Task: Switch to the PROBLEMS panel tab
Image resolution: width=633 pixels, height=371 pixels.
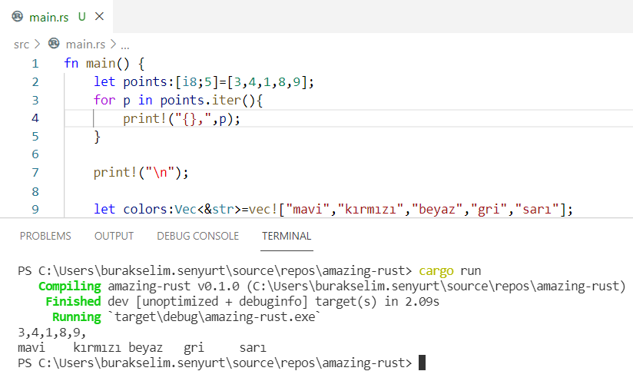Action: click(45, 236)
